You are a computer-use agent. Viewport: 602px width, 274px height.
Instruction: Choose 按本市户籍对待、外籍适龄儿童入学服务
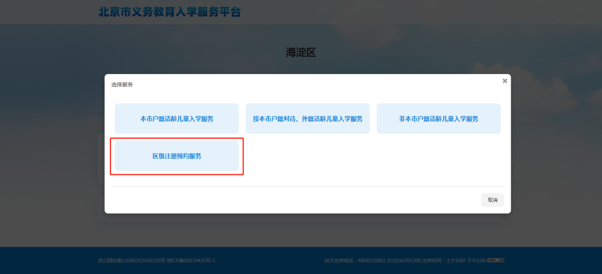(308, 119)
